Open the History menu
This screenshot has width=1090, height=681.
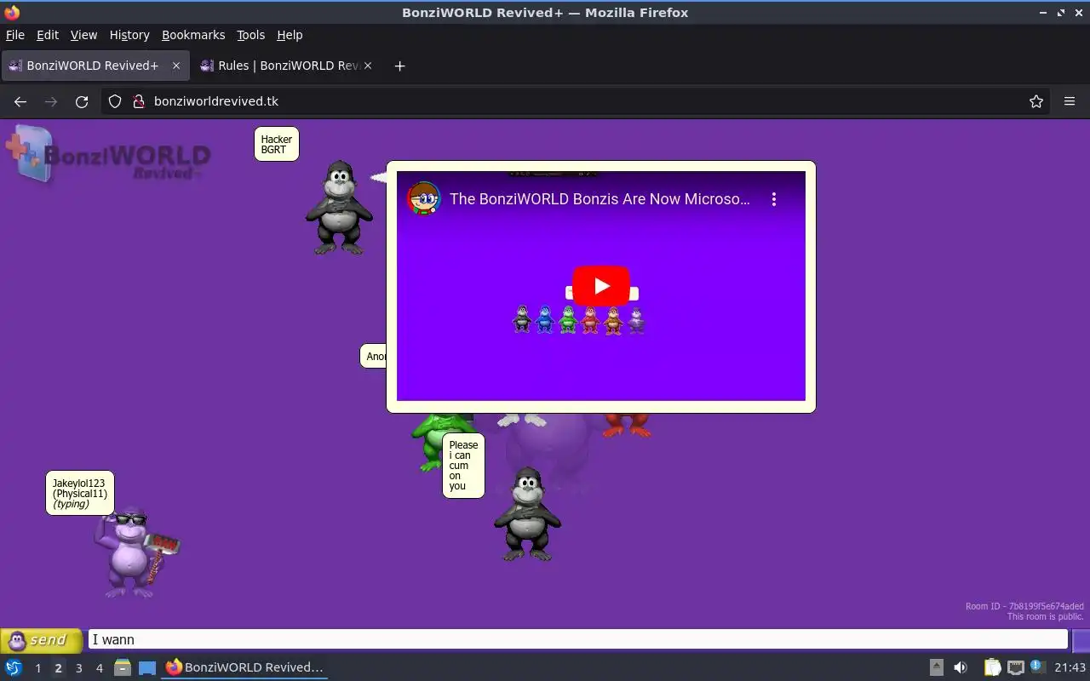[129, 35]
